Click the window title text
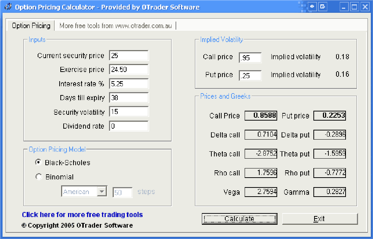373x239 pixels. (x=107, y=7)
